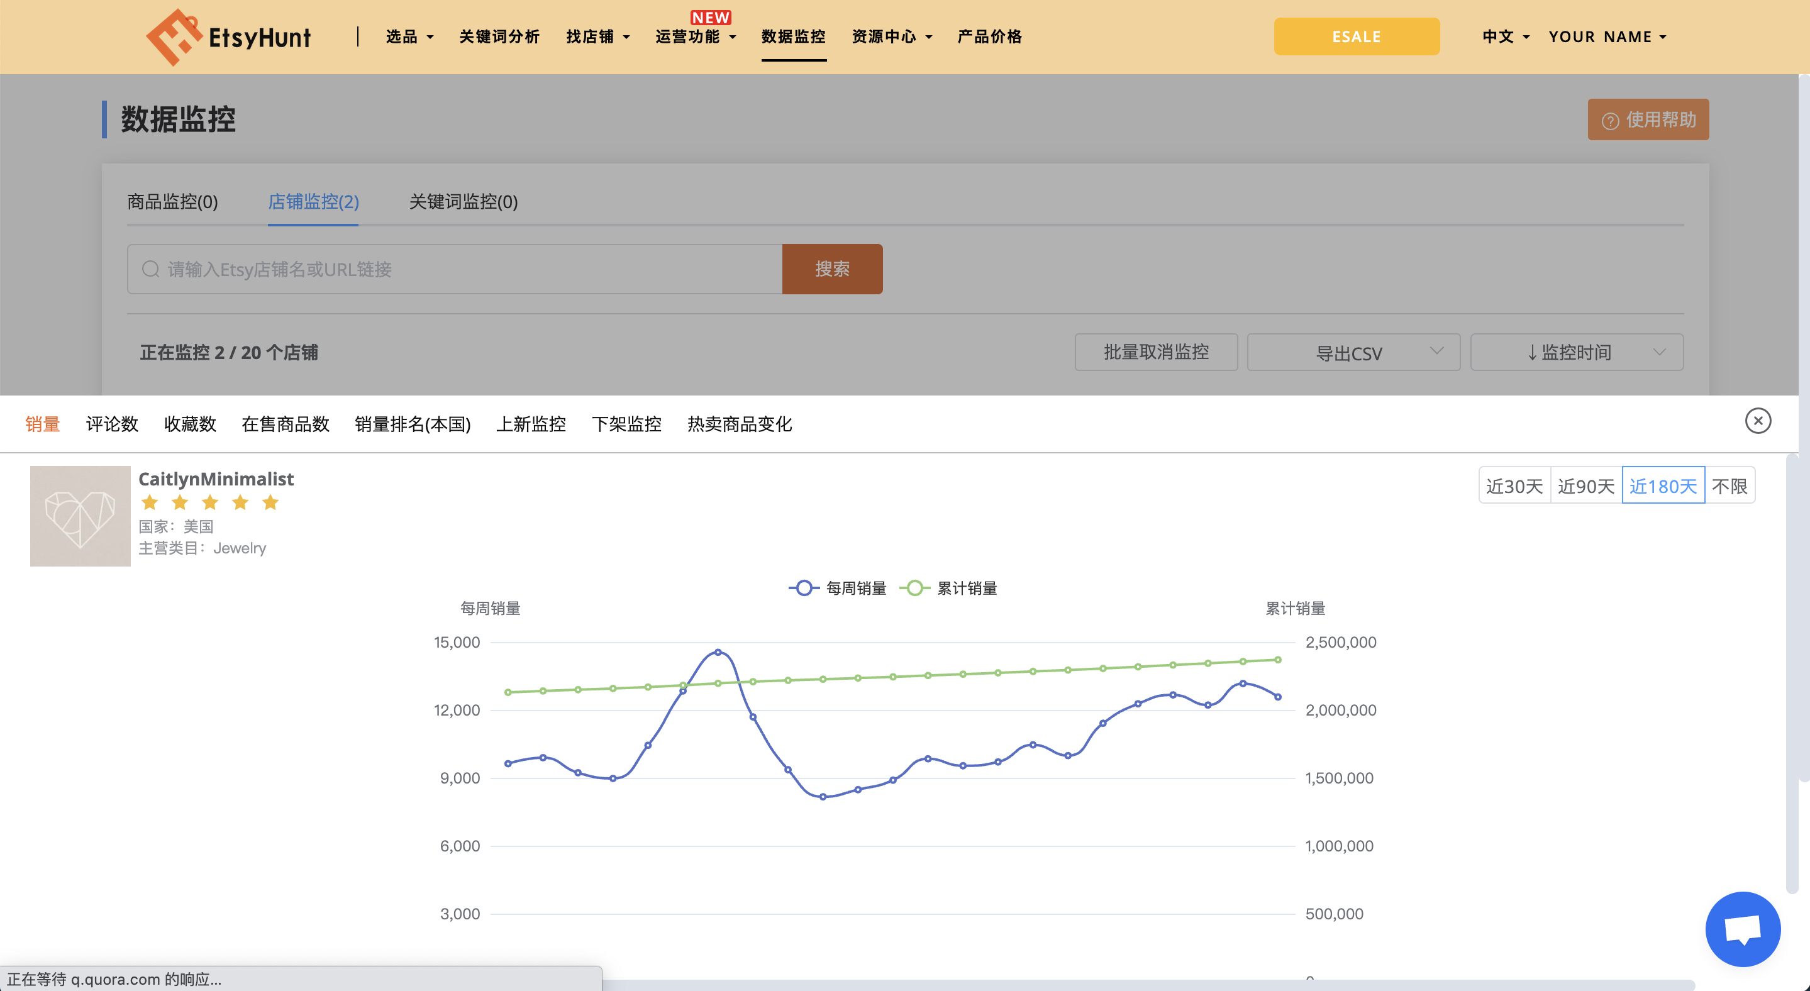Viewport: 1810px width, 991px height.
Task: Open 关键词分析 in the top navigation
Action: coord(499,36)
